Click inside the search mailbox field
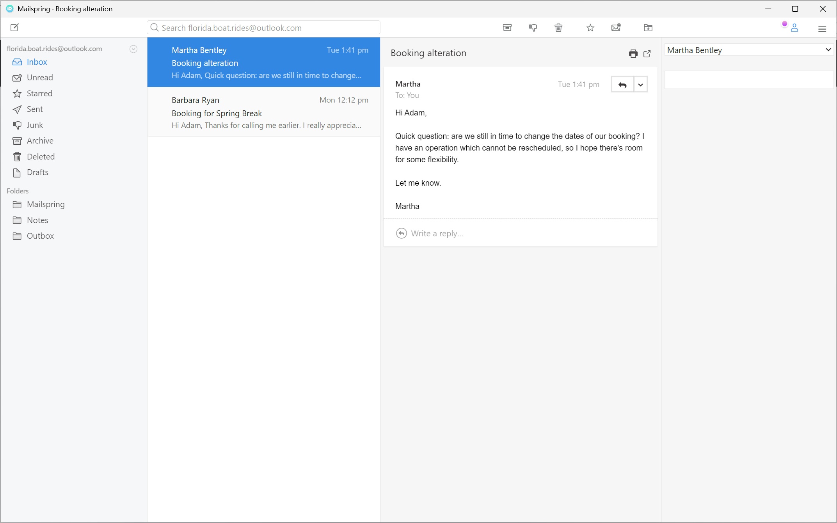 [263, 27]
